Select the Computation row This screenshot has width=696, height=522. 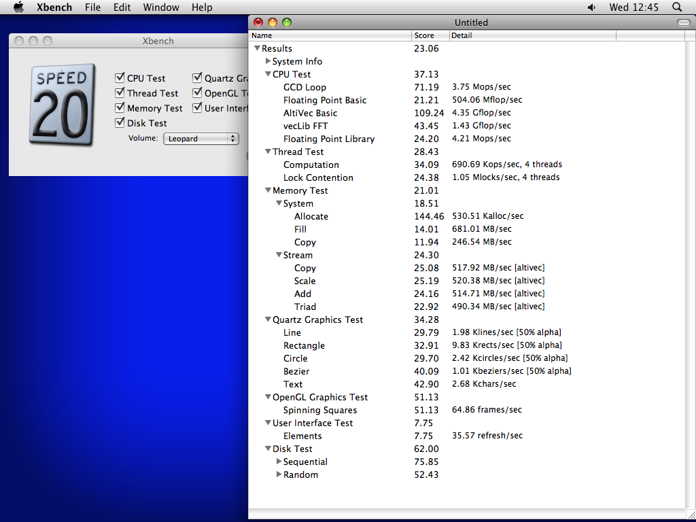466,164
